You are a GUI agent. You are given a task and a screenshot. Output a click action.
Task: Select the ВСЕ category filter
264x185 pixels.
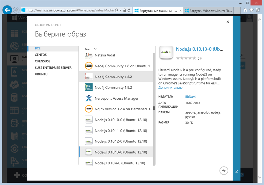pos(53,48)
